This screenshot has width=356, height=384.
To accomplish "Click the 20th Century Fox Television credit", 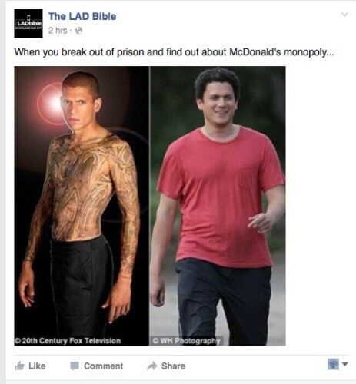I will [68, 341].
